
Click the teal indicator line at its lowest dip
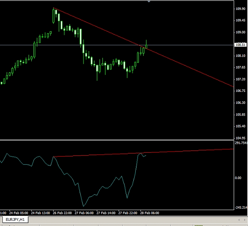(x=83, y=206)
